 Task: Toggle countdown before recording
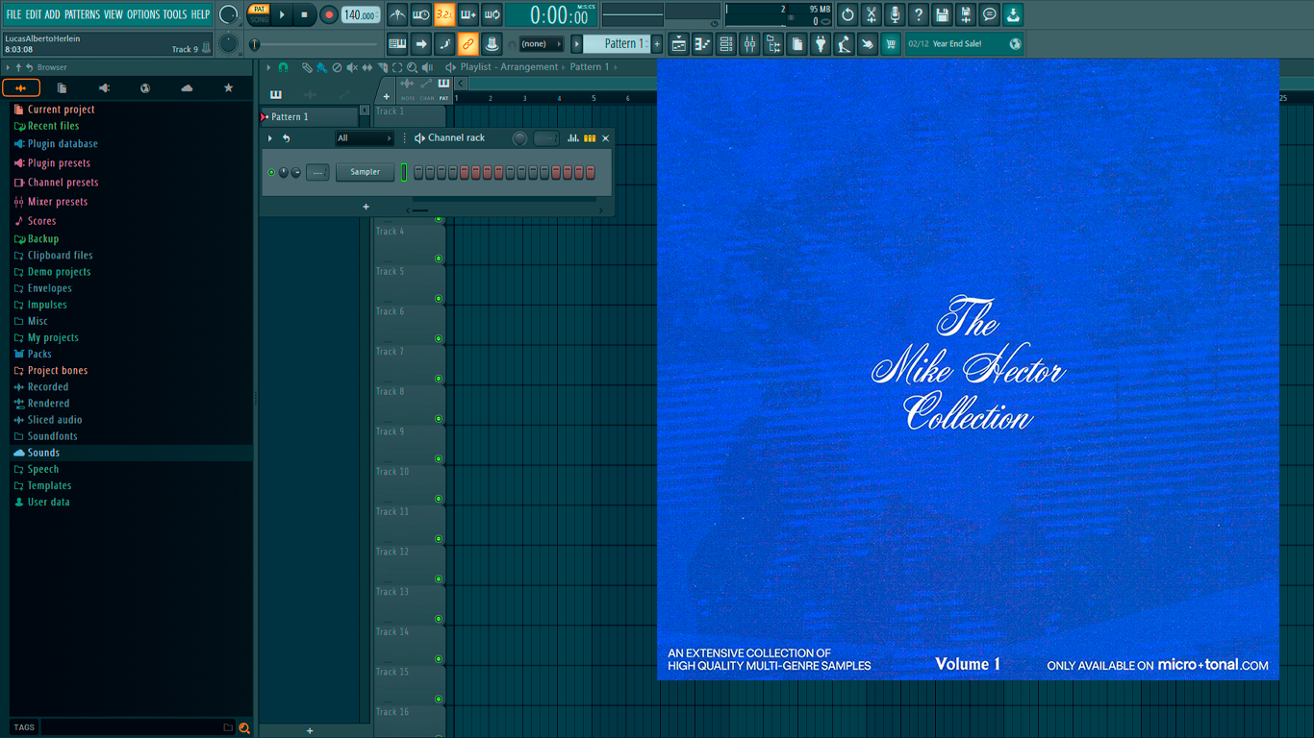pyautogui.click(x=444, y=14)
